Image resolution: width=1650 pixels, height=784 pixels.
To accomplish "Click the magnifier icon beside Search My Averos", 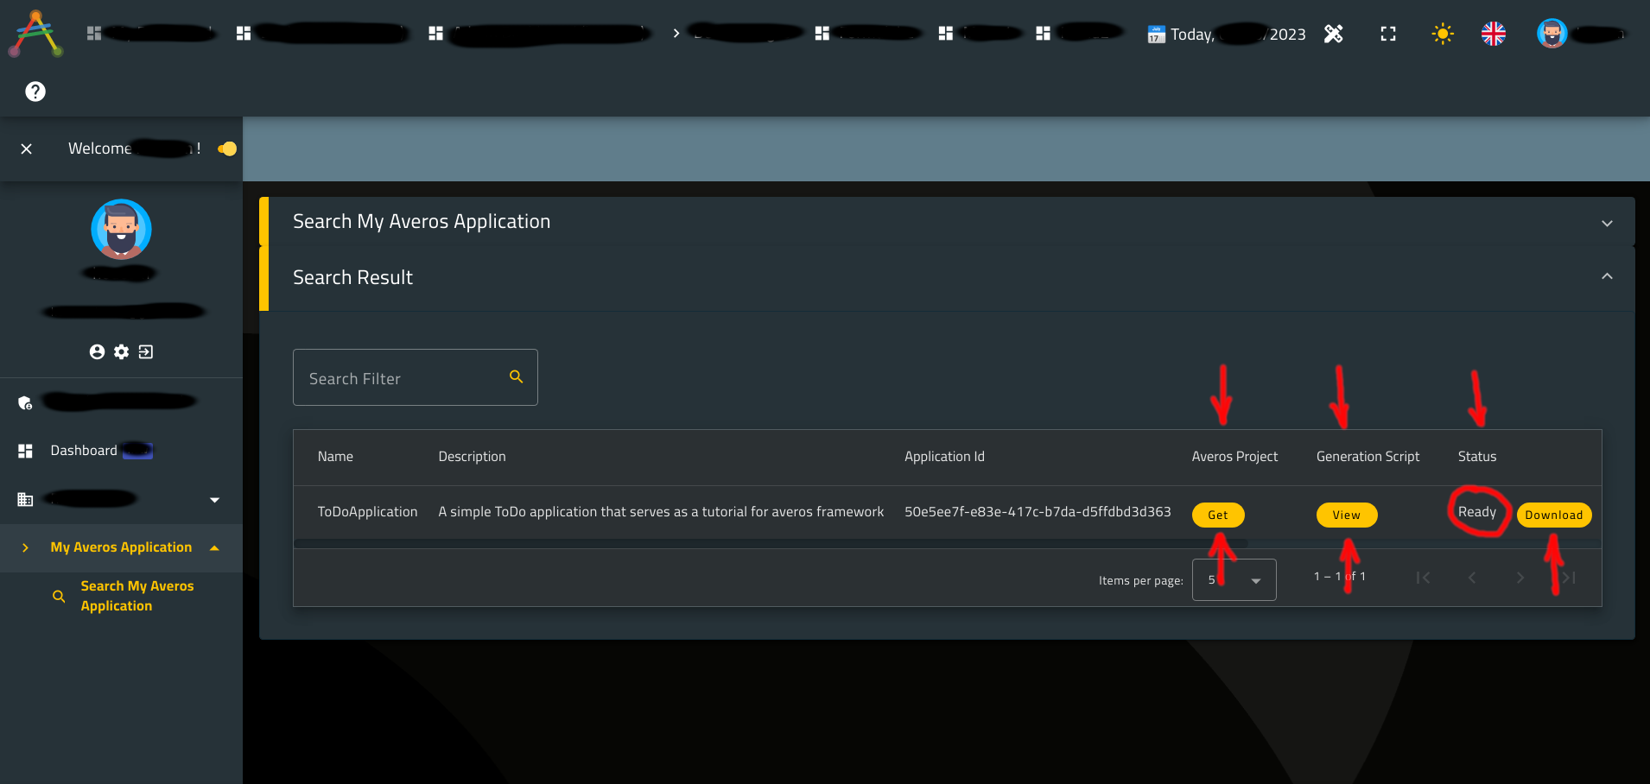I will 59,597.
